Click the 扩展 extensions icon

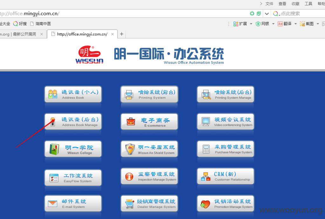point(236,24)
